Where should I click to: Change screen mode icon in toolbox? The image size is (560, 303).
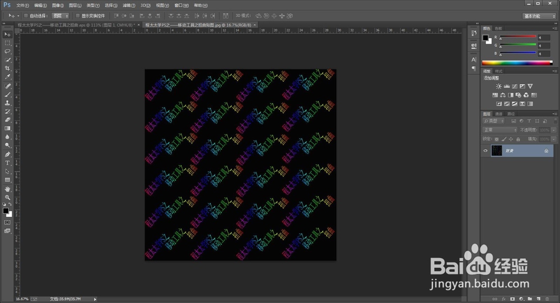[7, 231]
